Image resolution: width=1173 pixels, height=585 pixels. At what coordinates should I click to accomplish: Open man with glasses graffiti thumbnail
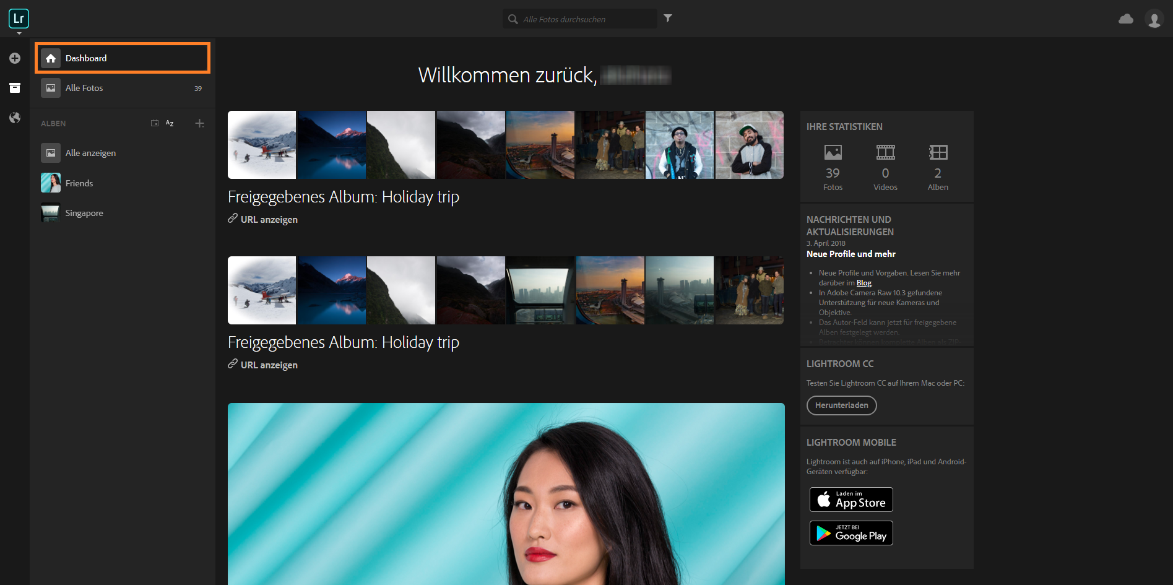point(680,145)
